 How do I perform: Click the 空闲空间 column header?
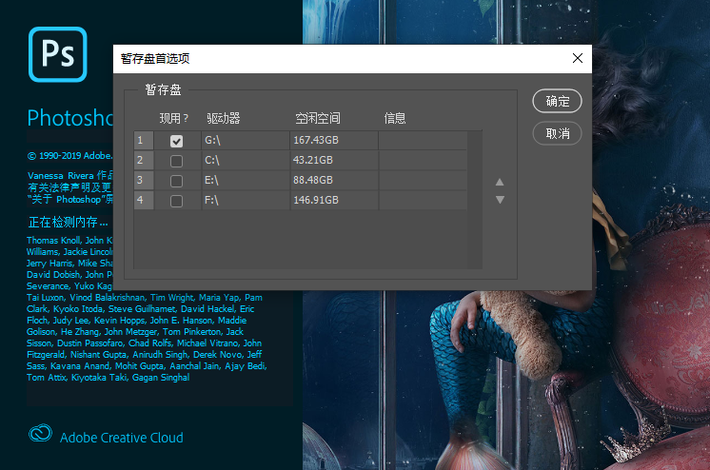pyautogui.click(x=318, y=119)
